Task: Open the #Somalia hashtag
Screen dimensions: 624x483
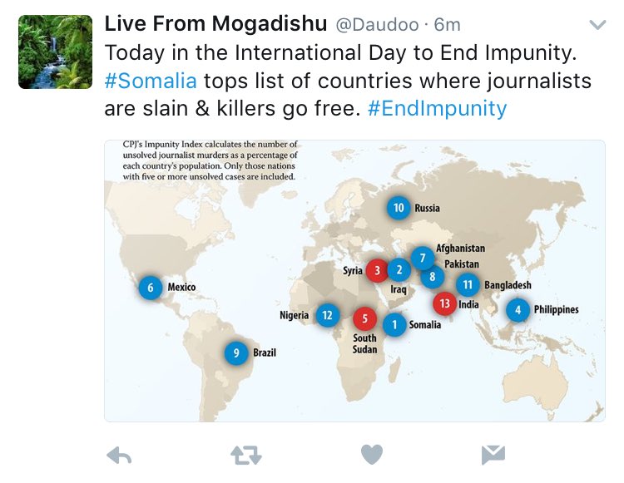Action: 151,81
